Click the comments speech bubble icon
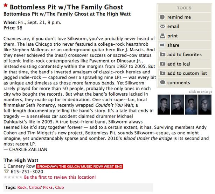The image size is (215, 194). click(x=162, y=83)
